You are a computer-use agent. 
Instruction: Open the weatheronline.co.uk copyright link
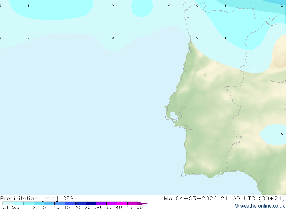pos(260,206)
